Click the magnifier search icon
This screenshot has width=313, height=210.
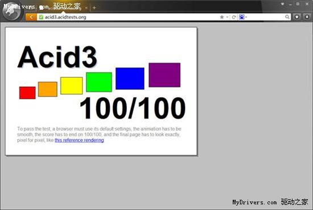coord(287,17)
